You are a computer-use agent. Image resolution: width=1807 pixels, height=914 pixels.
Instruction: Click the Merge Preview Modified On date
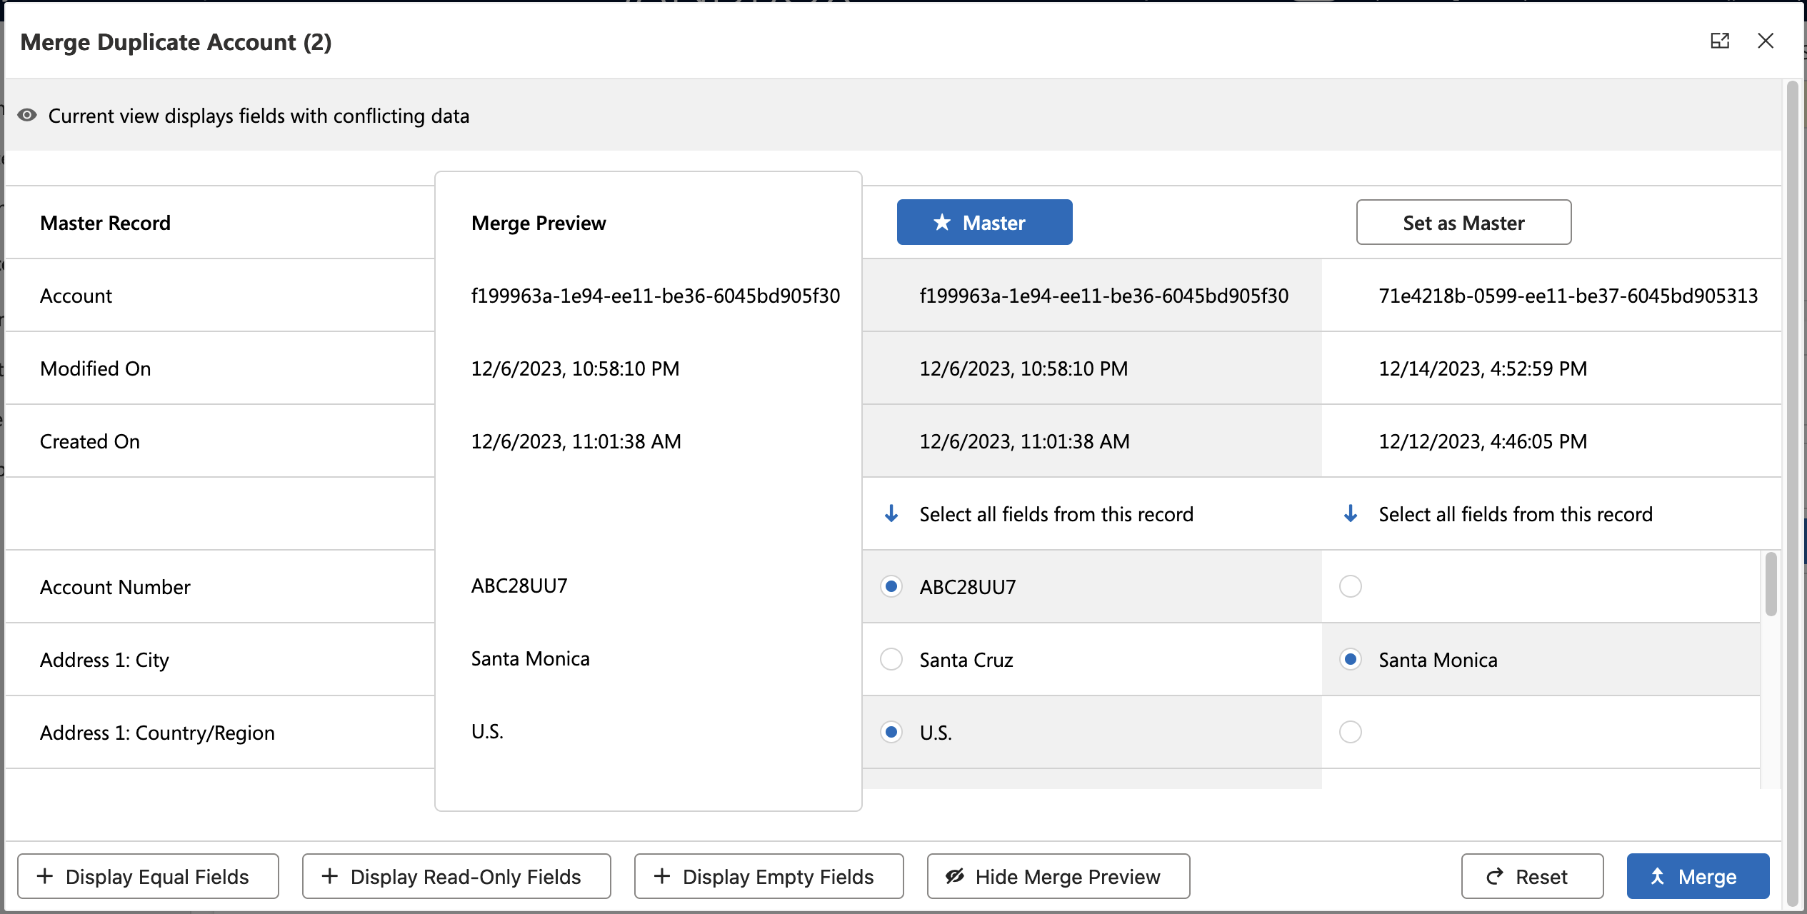pos(576,368)
